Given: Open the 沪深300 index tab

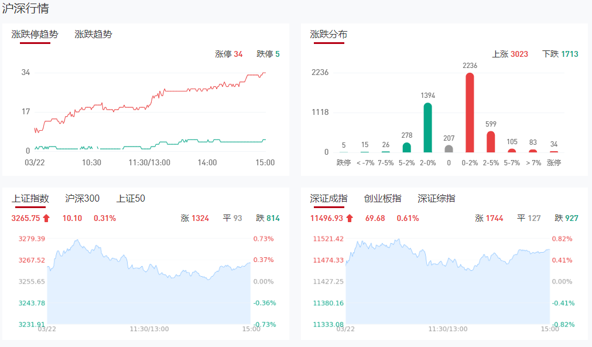Looking at the screenshot, I should pyautogui.click(x=83, y=199).
